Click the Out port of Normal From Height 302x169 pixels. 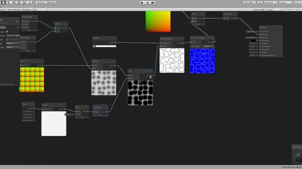[213, 42]
